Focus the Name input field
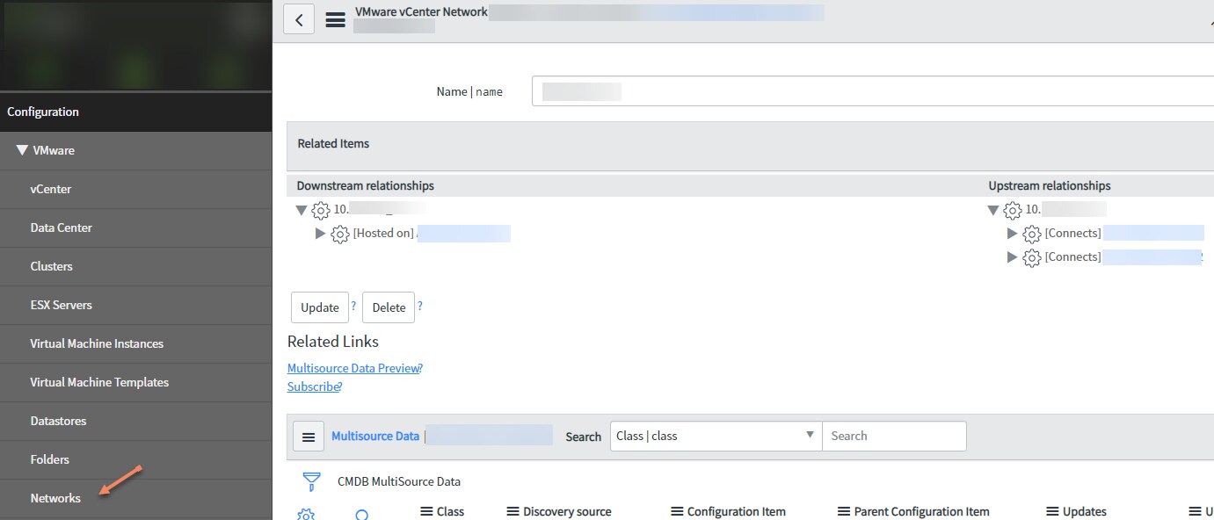 [x=873, y=91]
